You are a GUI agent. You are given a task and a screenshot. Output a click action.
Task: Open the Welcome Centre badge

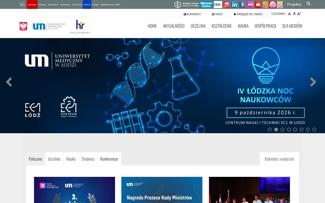[206, 5]
